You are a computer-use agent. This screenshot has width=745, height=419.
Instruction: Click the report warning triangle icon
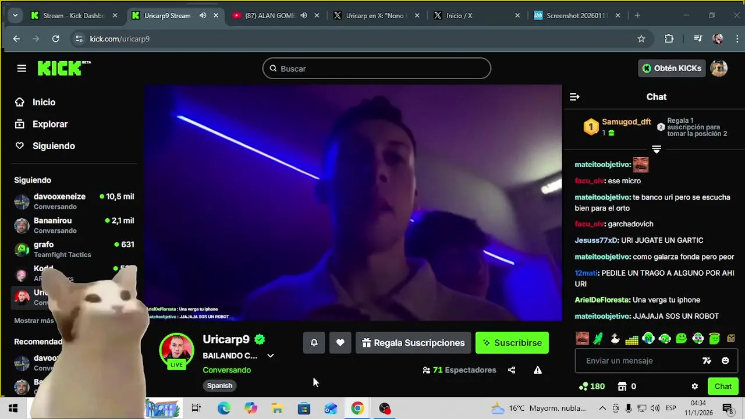(538, 370)
